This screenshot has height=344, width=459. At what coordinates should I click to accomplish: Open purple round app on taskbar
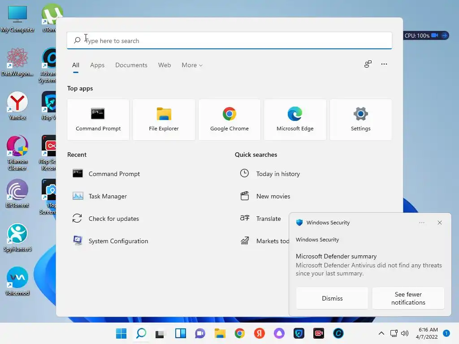[279, 333]
